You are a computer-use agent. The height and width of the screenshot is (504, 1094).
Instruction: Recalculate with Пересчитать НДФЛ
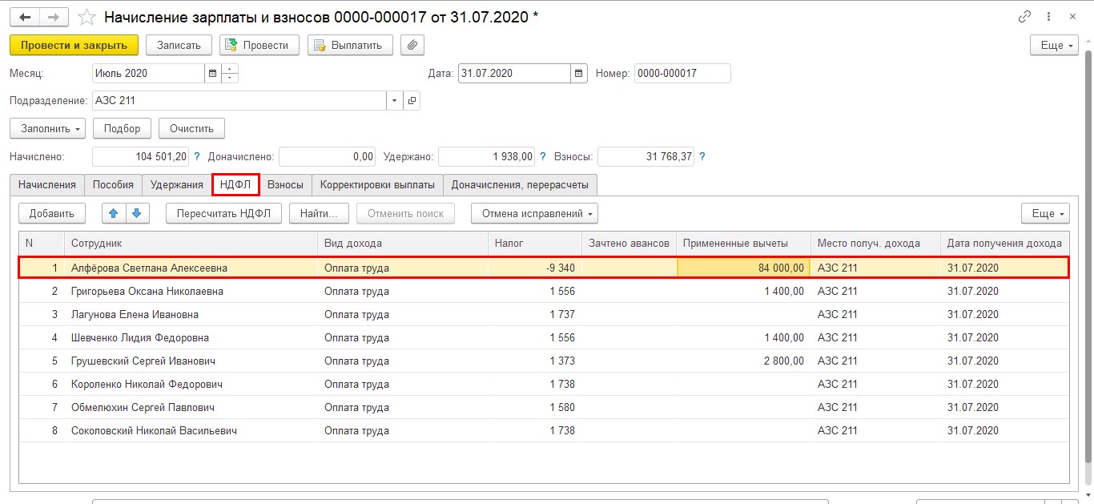[x=223, y=213]
